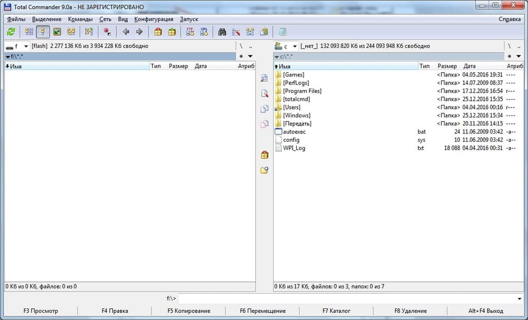Image resolution: width=528 pixels, height=320 pixels.
Task: Open the notepad icon at toolbar end
Action: click(282, 32)
